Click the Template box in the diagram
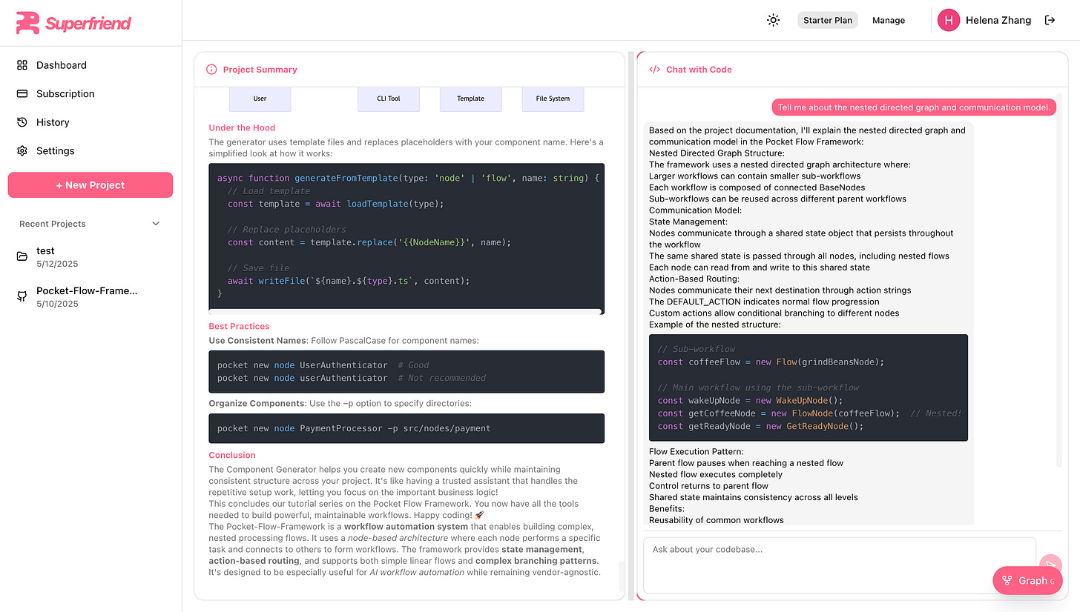Viewport: 1080px width, 612px height. tap(470, 99)
